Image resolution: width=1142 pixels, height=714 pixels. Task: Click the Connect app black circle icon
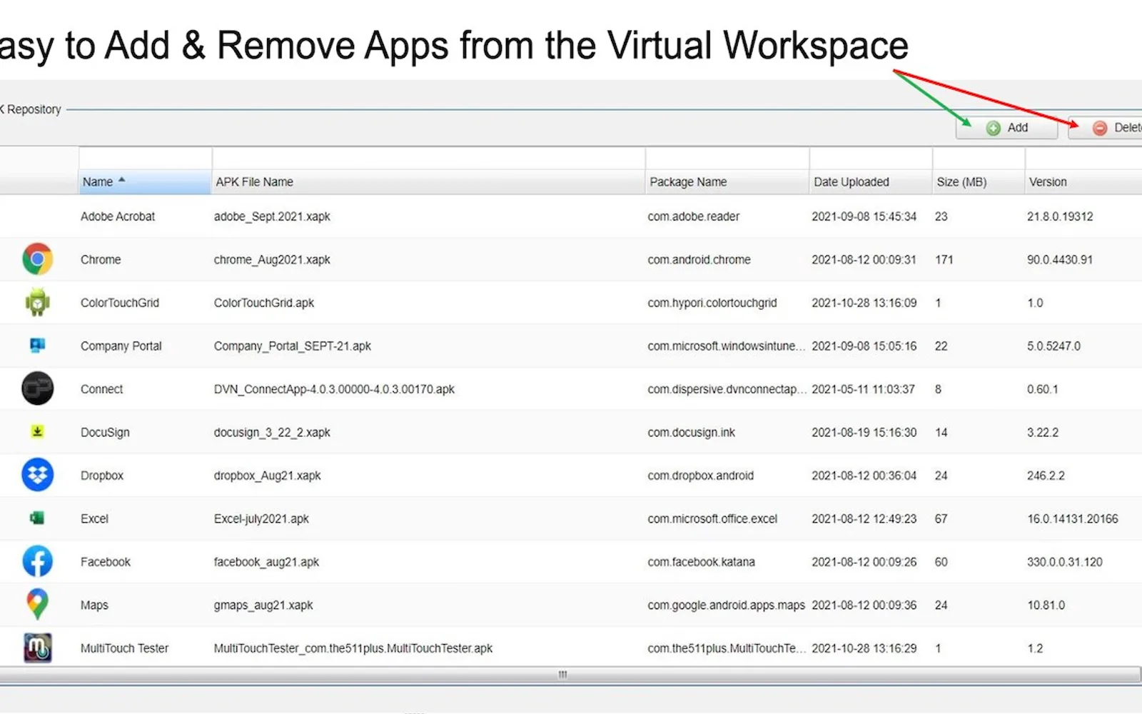[x=37, y=388]
